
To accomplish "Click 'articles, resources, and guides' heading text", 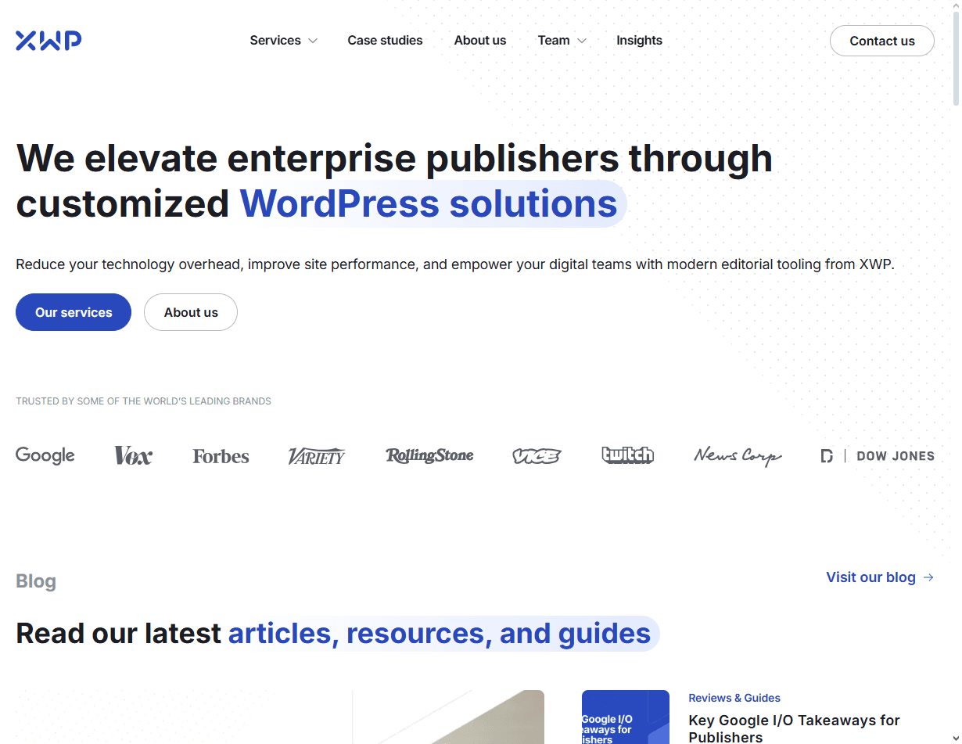I will 440,633.
